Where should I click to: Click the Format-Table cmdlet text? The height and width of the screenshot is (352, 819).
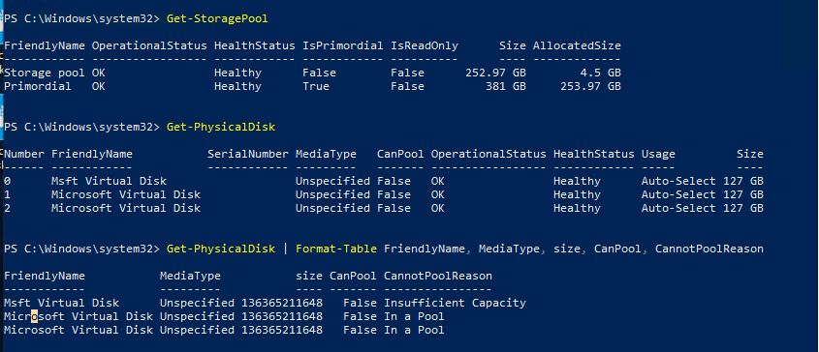336,249
